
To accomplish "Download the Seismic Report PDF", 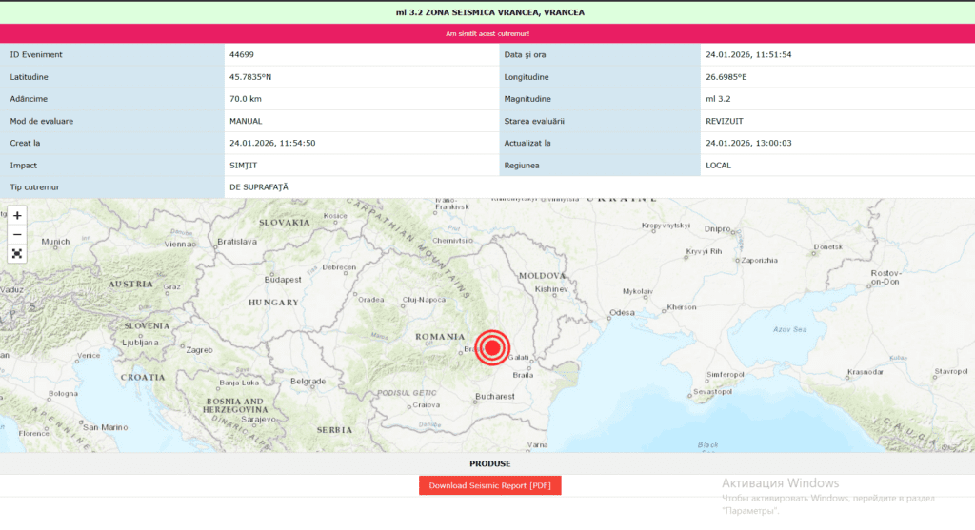I will (x=490, y=485).
